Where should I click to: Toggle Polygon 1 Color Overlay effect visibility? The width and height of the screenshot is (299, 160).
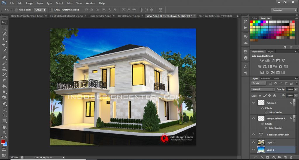(x=266, y=112)
